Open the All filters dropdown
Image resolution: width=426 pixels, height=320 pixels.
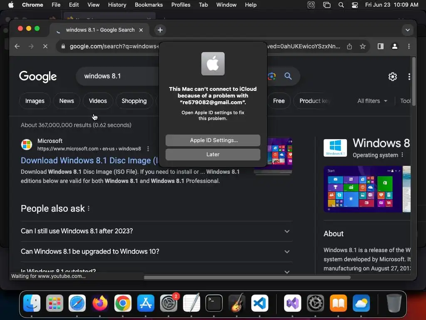point(372,101)
